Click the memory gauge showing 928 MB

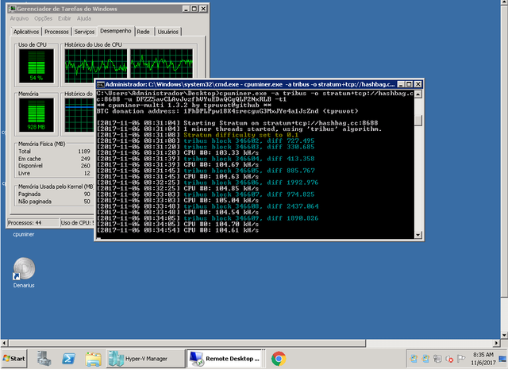37,115
